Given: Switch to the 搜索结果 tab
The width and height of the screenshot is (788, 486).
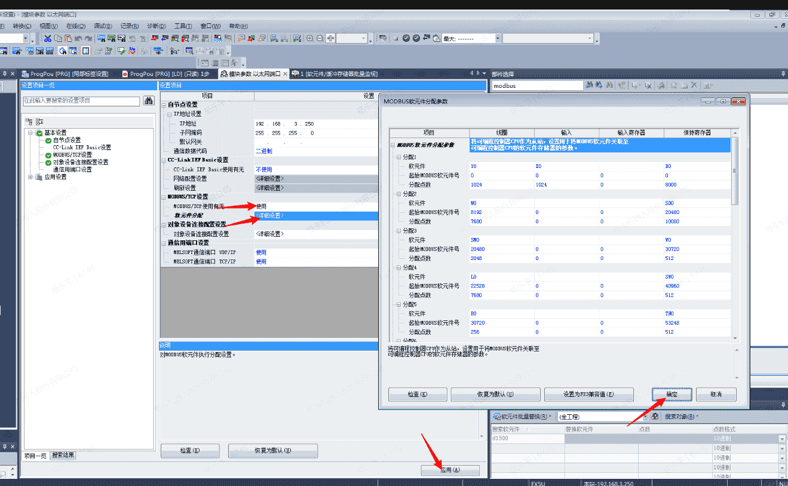Looking at the screenshot, I should [63, 456].
